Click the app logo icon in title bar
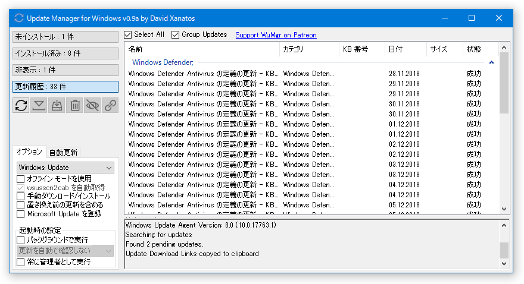 click(19, 18)
